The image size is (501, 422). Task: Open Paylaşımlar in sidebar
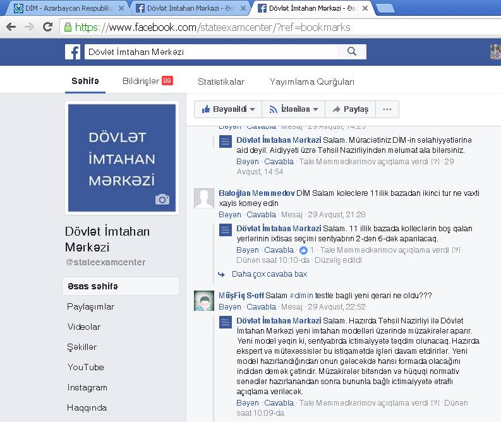tap(91, 306)
